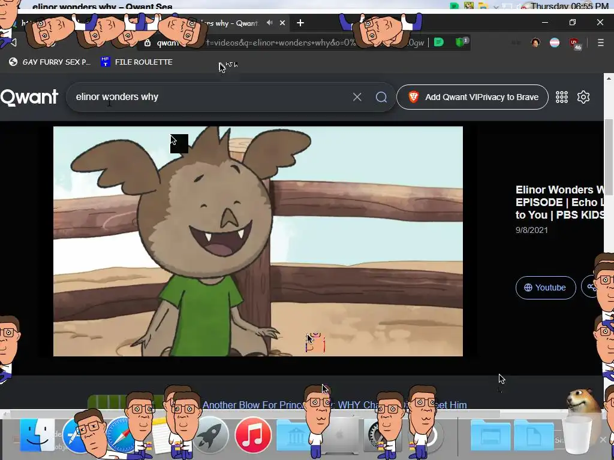Click the striped flag extension icon
Image resolution: width=614 pixels, height=460 pixels.
point(555,43)
